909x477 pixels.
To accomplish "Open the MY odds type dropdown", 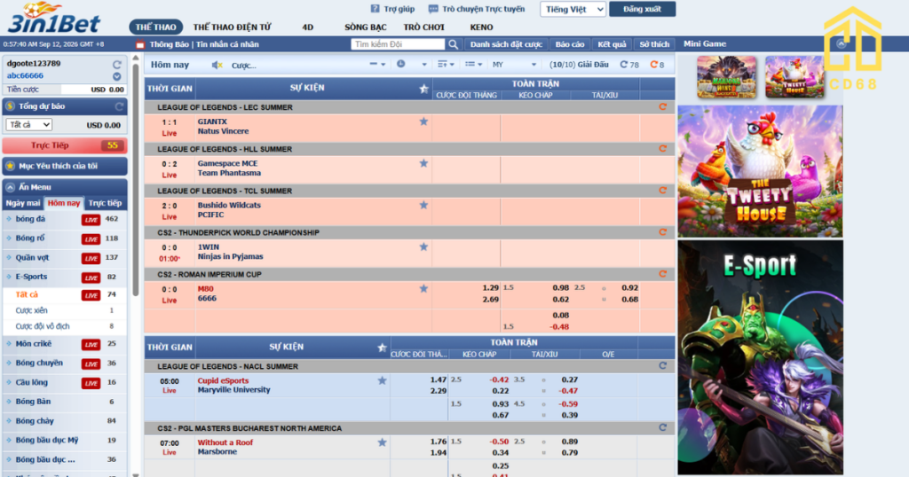I will click(x=514, y=65).
